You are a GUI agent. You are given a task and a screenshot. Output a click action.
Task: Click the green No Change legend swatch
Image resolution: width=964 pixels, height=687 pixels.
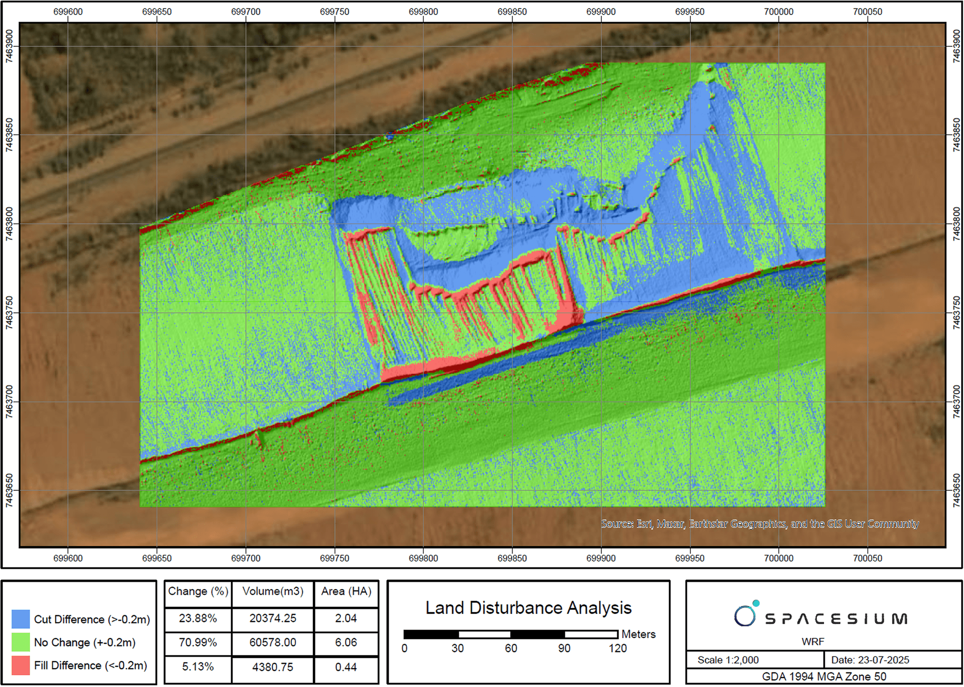[22, 642]
